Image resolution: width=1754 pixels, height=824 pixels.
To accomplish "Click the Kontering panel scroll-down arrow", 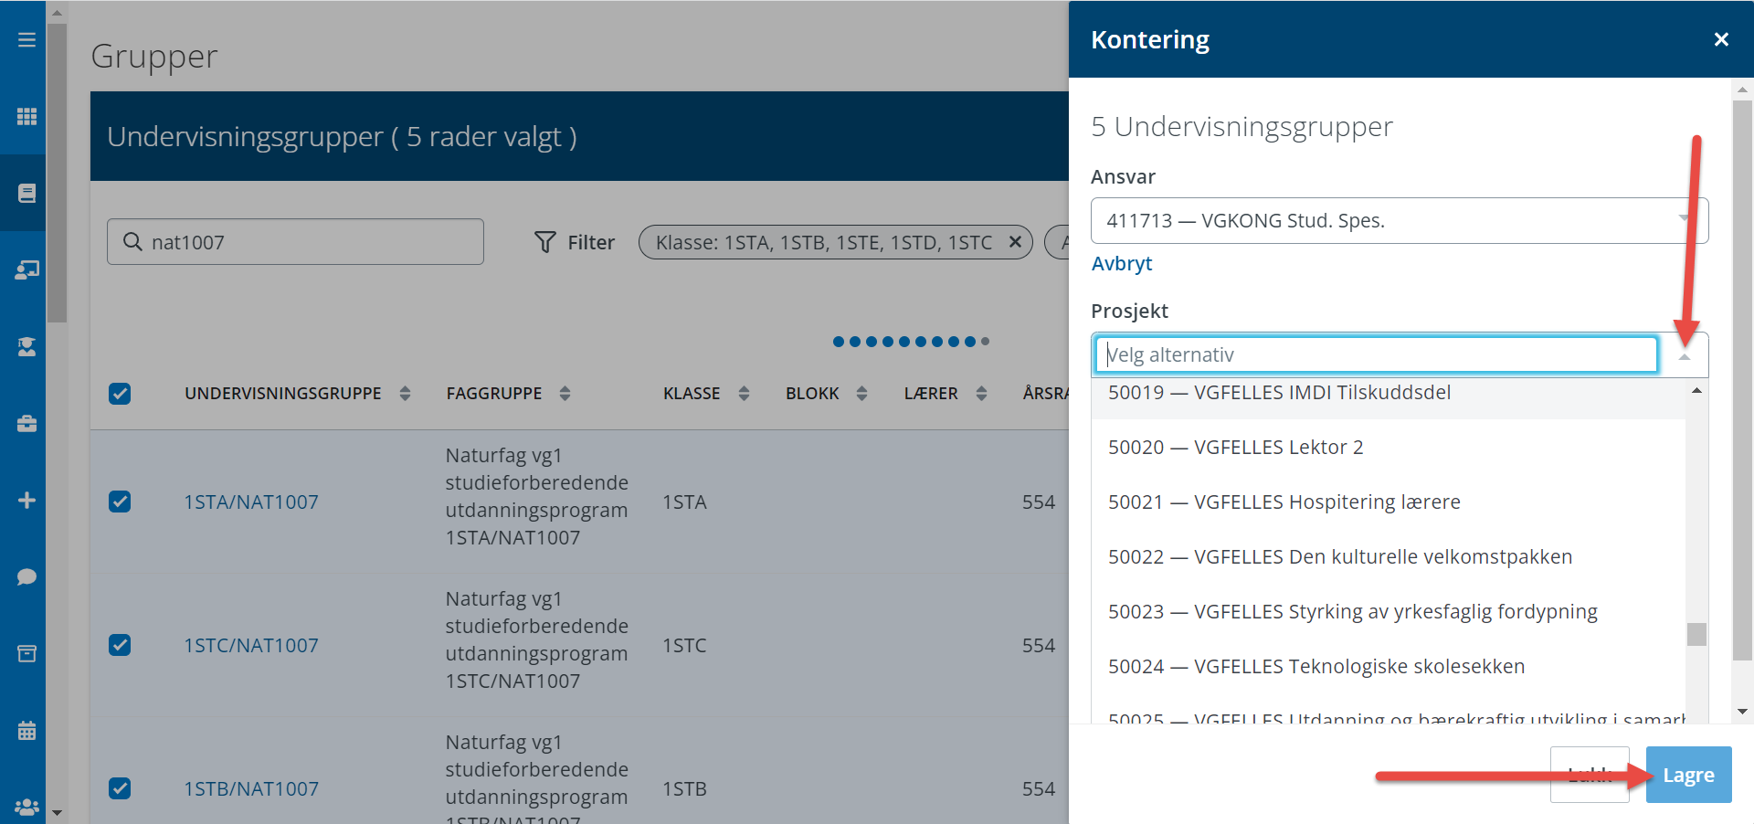I will [1742, 712].
